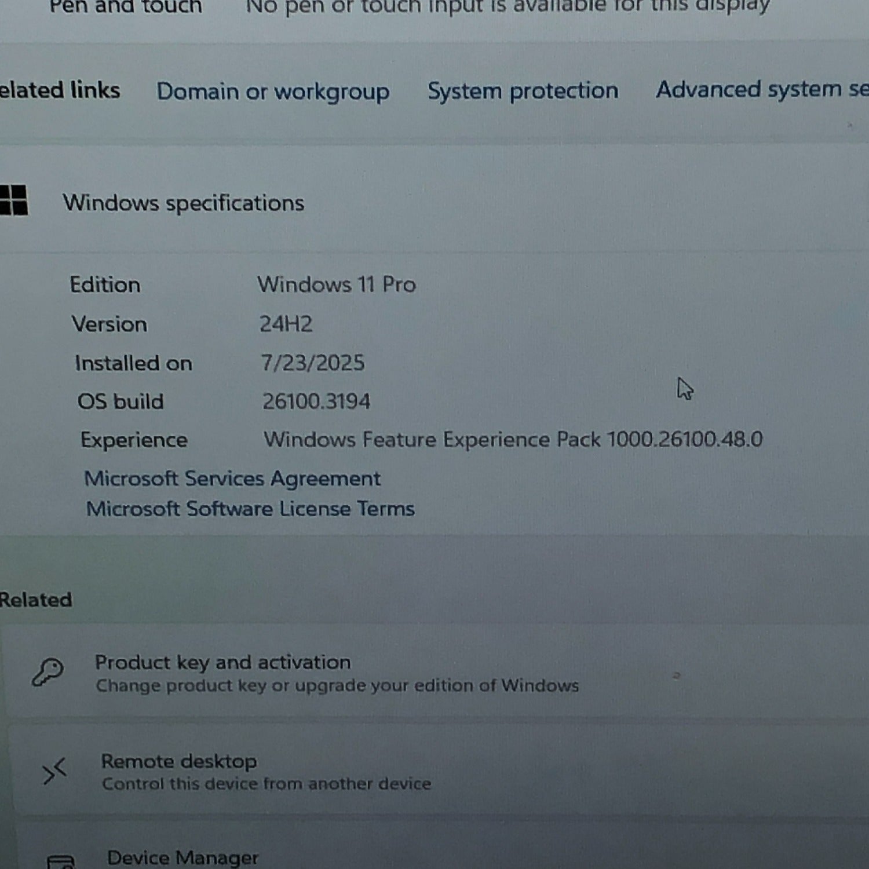Open Microsoft Services Agreement
Image resolution: width=869 pixels, height=869 pixels.
(232, 479)
